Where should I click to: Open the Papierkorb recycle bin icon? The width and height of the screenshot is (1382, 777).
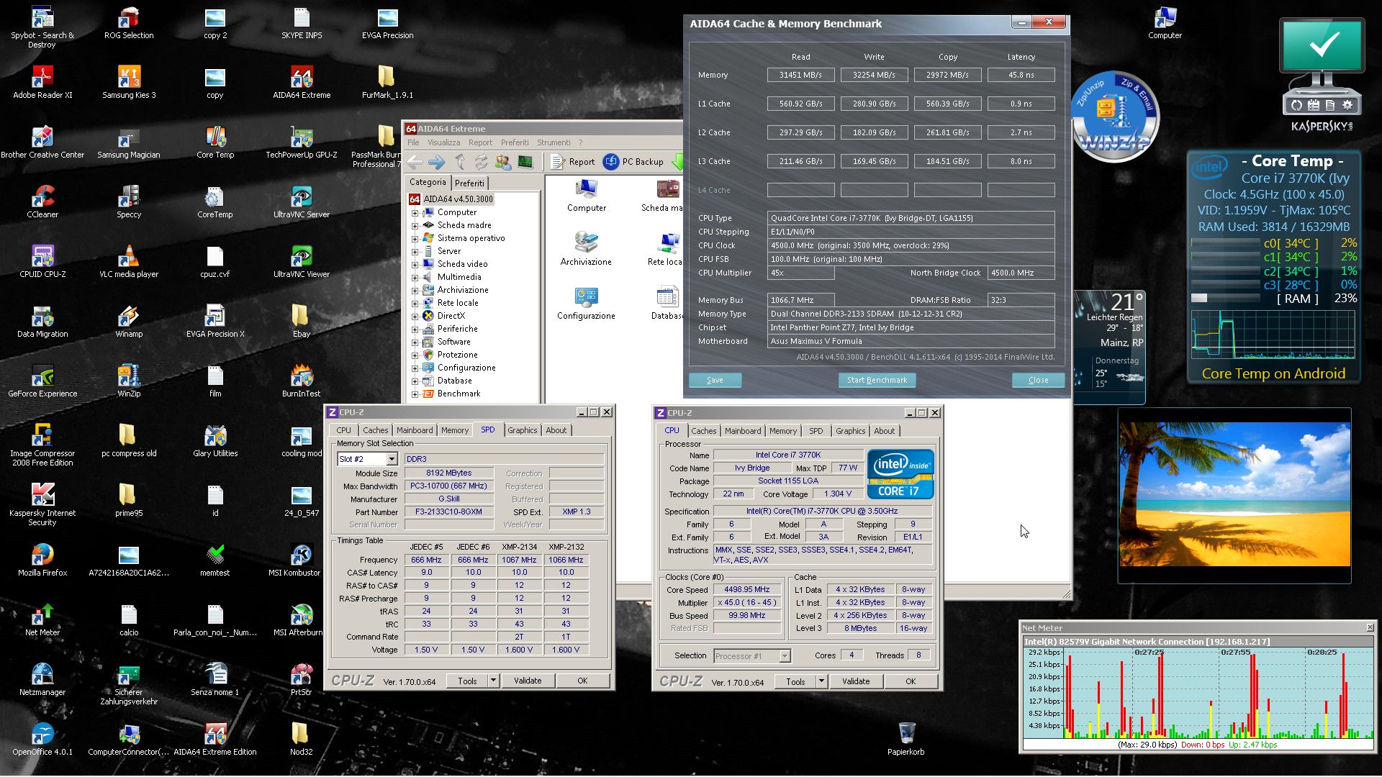(x=906, y=739)
